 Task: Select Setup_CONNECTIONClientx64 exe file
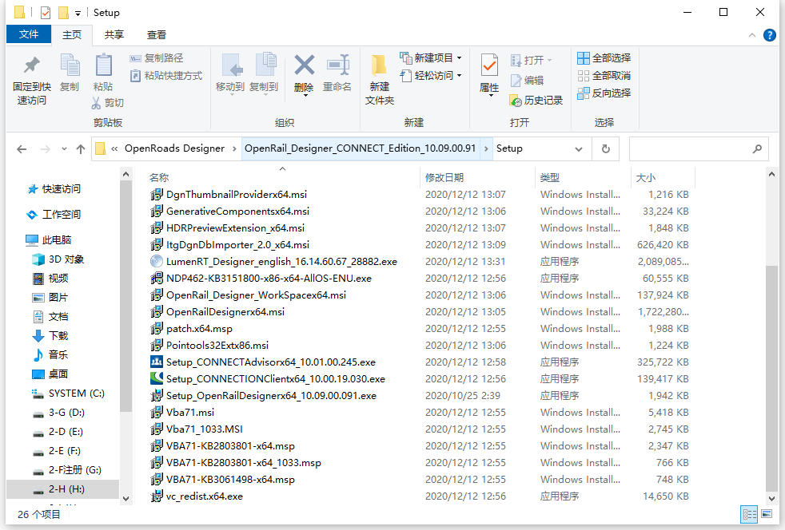[275, 379]
